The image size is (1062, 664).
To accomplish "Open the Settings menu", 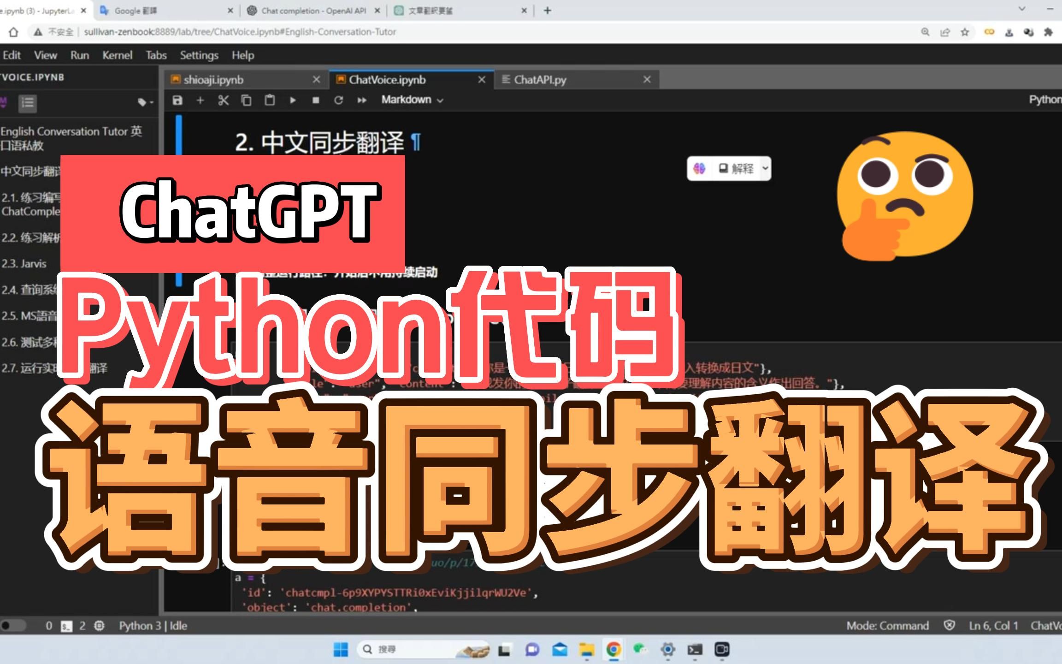I will tap(199, 55).
